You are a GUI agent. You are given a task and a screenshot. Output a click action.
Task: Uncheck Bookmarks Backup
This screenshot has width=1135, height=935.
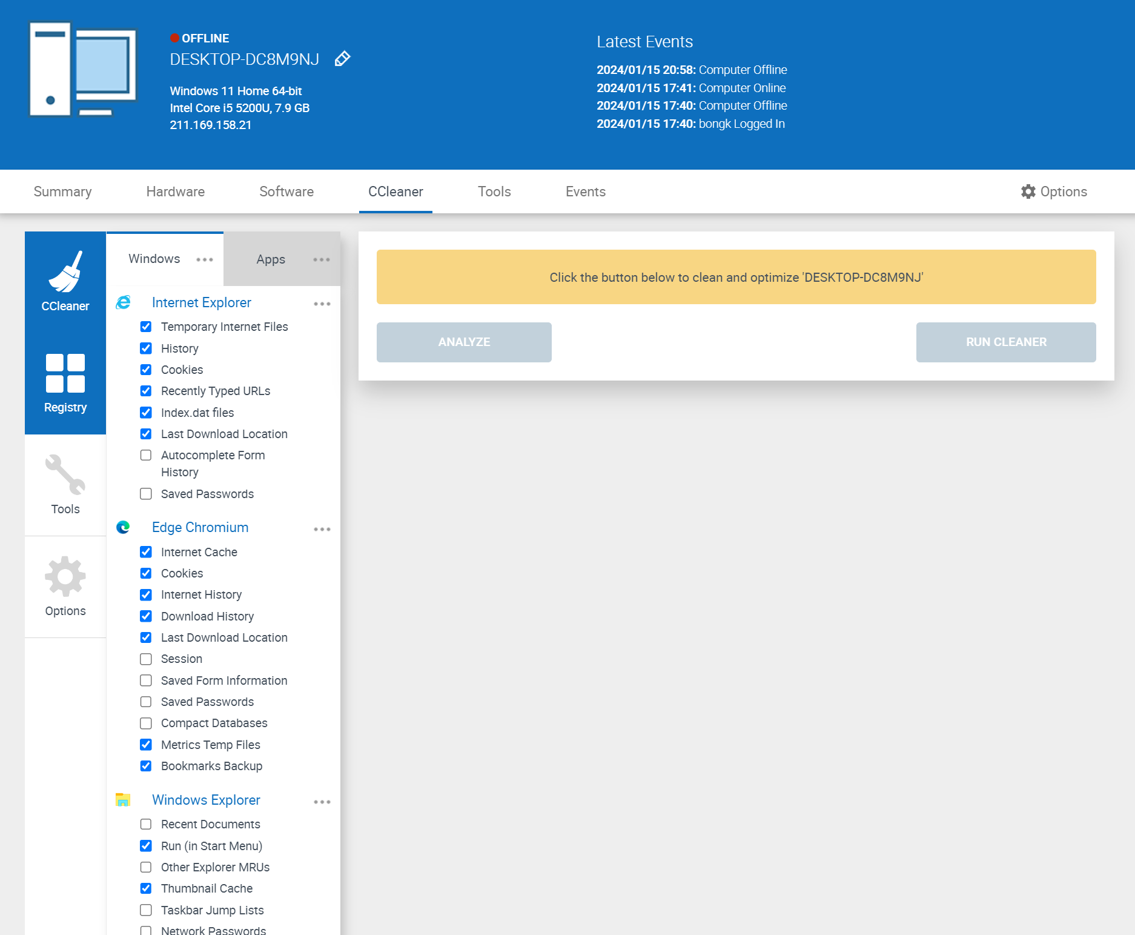click(146, 766)
